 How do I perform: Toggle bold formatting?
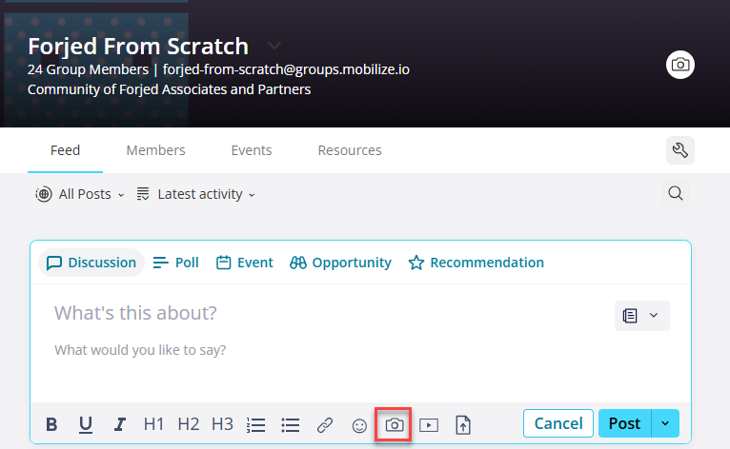click(x=51, y=424)
